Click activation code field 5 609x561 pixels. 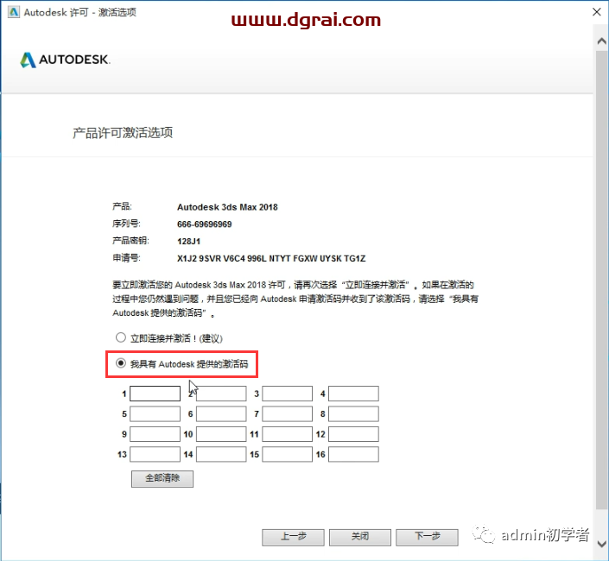[x=155, y=413]
